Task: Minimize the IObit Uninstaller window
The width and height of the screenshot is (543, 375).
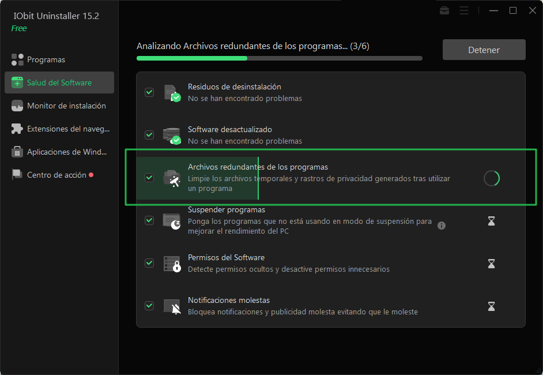Action: [493, 11]
